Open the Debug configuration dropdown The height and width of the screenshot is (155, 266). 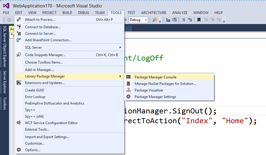point(138,20)
